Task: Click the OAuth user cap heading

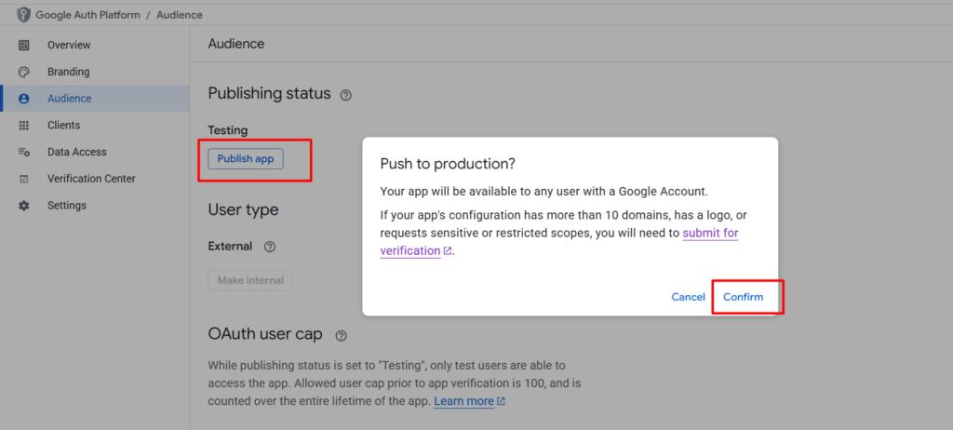Action: coord(265,334)
